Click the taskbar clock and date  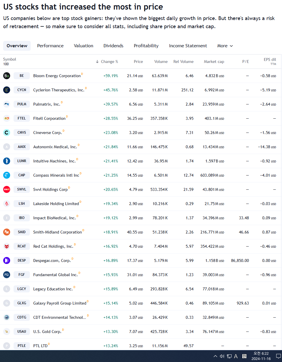[x=261, y=356]
